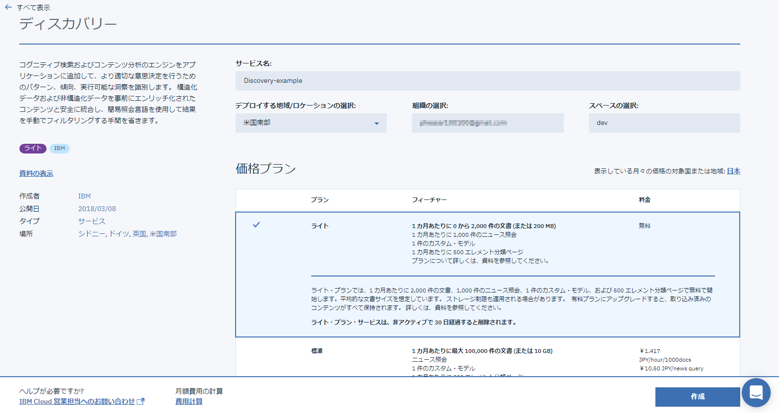Click the 日本 region link
779x413 pixels.
[733, 171]
